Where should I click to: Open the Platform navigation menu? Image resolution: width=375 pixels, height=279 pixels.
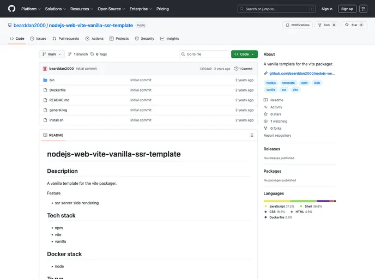point(31,9)
